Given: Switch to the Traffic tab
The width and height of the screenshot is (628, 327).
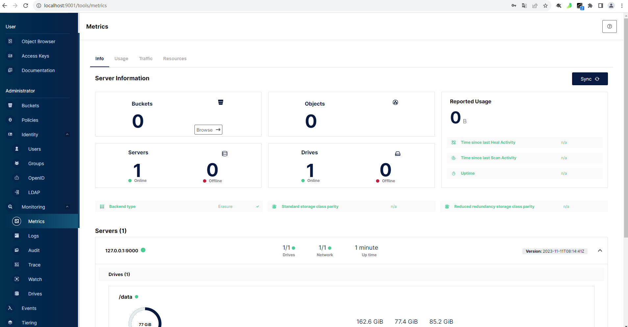Looking at the screenshot, I should (146, 59).
